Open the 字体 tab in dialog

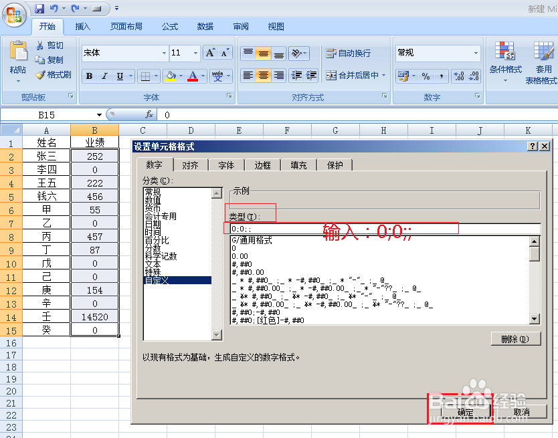(226, 165)
